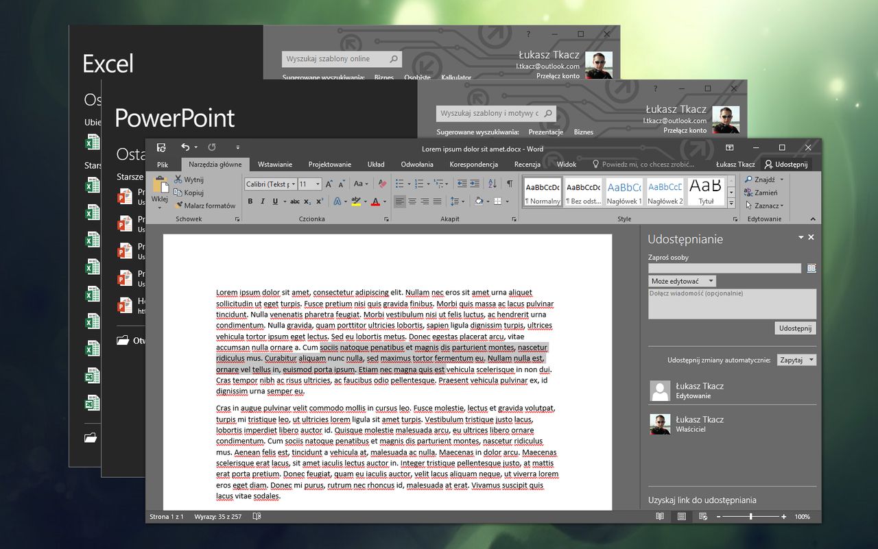Shrink font size with the smaller A icon
Screen dimensions: 878x549
pyautogui.click(x=341, y=184)
